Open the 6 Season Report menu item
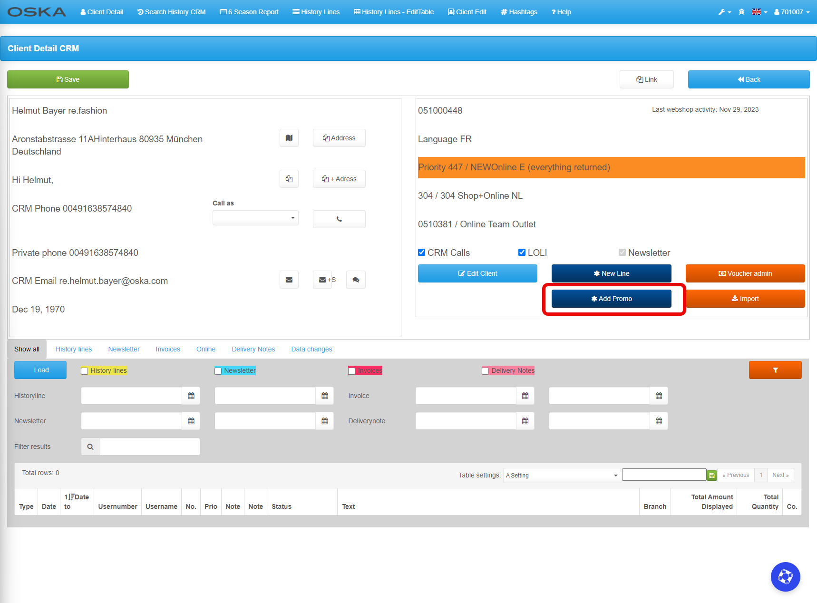 pyautogui.click(x=249, y=12)
